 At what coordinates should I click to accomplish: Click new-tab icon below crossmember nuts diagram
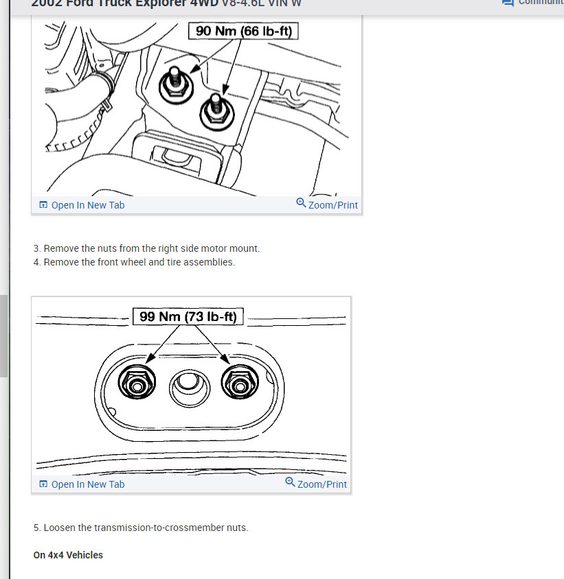pos(43,484)
